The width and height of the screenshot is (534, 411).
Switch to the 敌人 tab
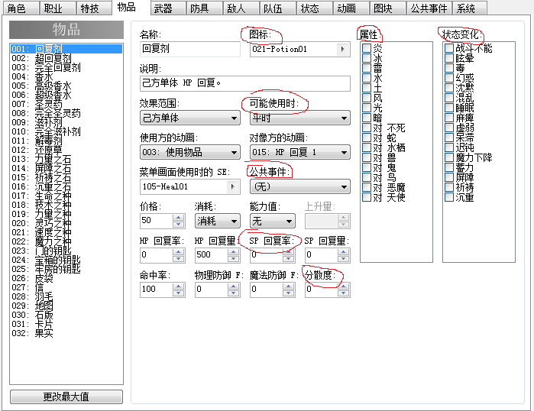click(241, 8)
